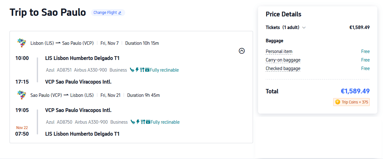Open Carry-on baggage details
The image size is (383, 159).
tap(283, 60)
